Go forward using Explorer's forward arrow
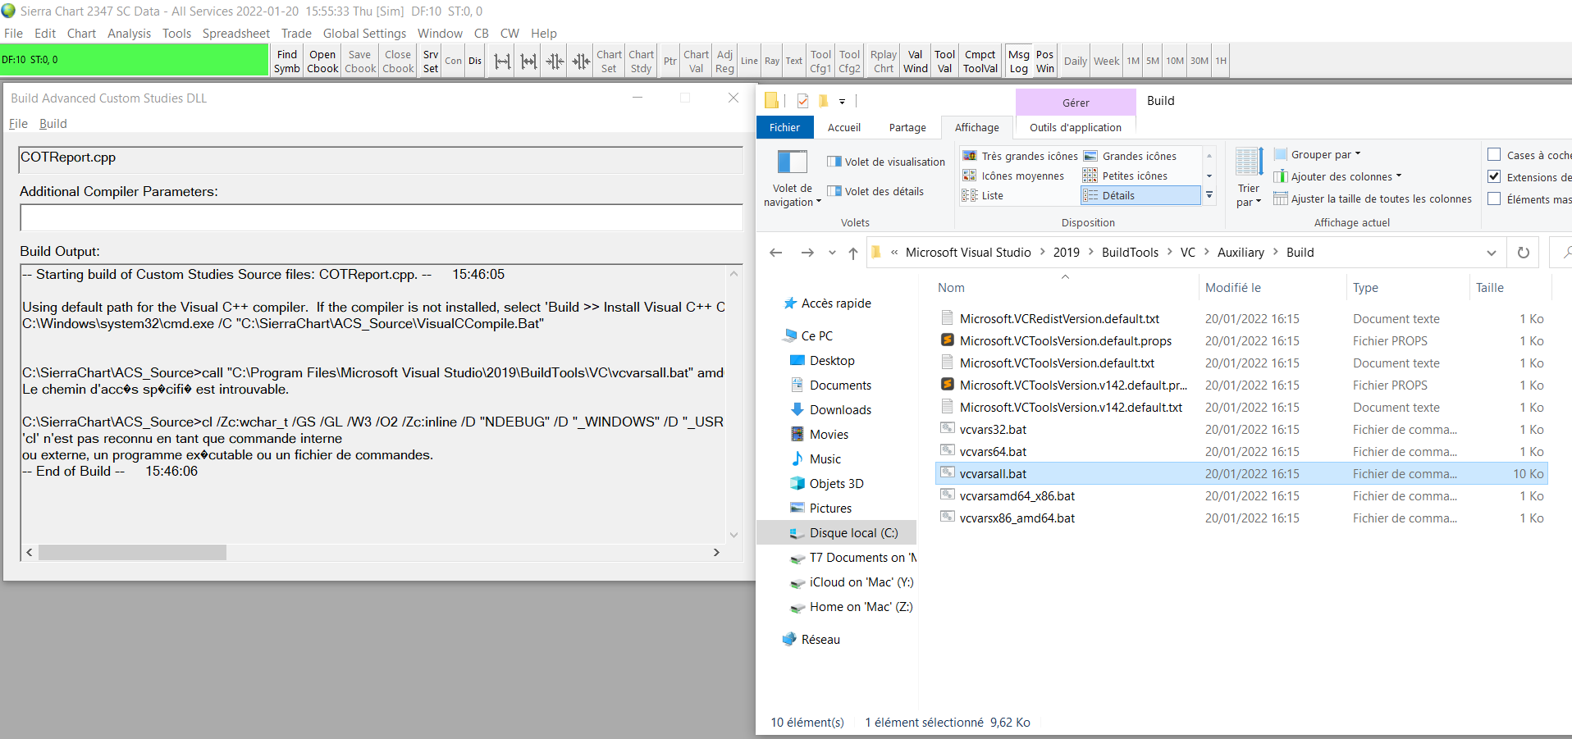1572x739 pixels. [x=807, y=253]
